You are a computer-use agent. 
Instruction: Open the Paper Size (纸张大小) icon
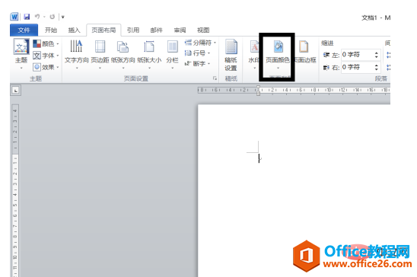(x=149, y=46)
